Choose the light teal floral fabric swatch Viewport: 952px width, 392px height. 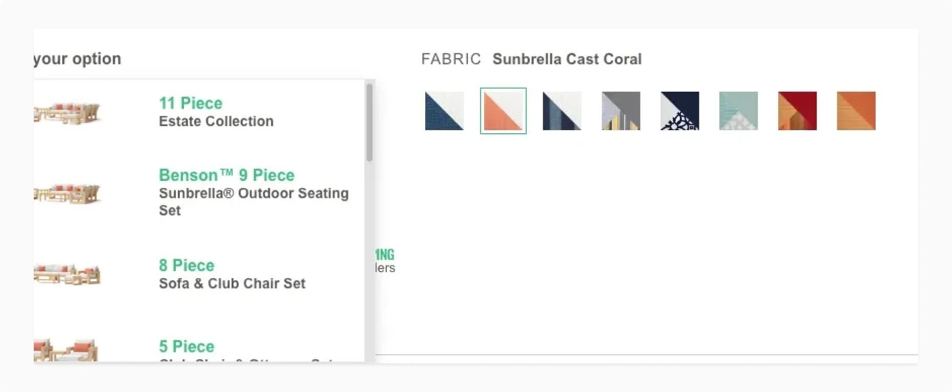(738, 111)
